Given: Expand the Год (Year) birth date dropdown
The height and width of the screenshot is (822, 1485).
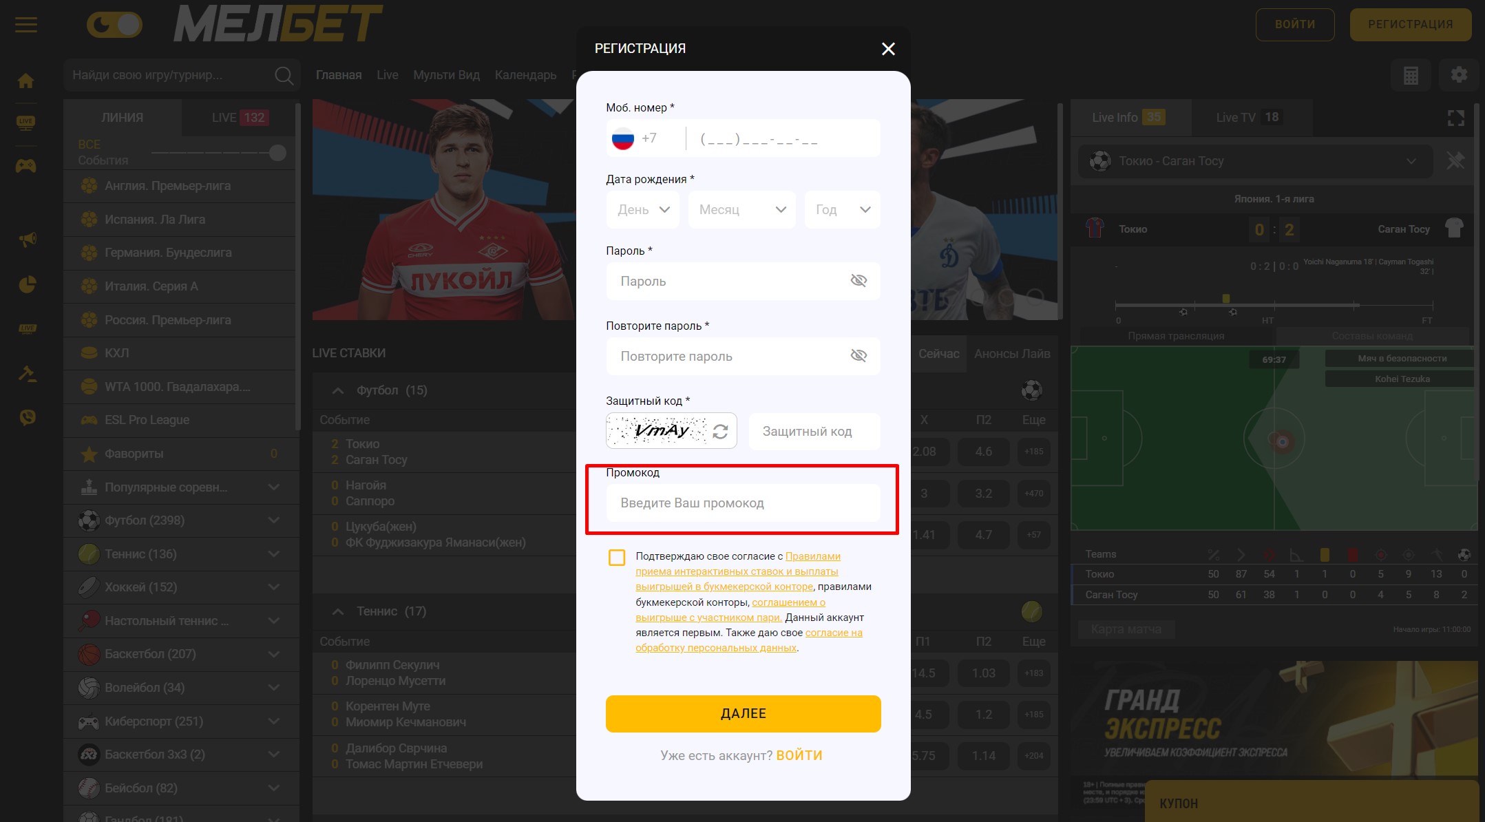Looking at the screenshot, I should (843, 211).
